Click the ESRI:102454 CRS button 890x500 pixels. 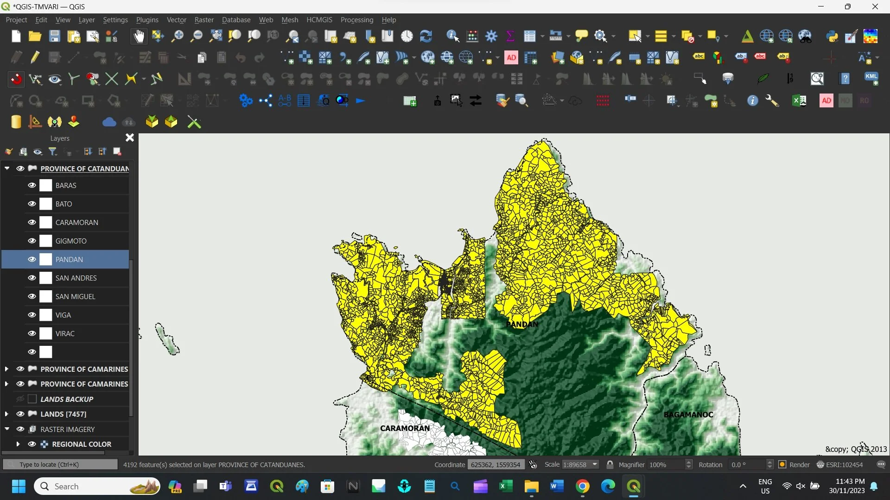click(x=840, y=464)
